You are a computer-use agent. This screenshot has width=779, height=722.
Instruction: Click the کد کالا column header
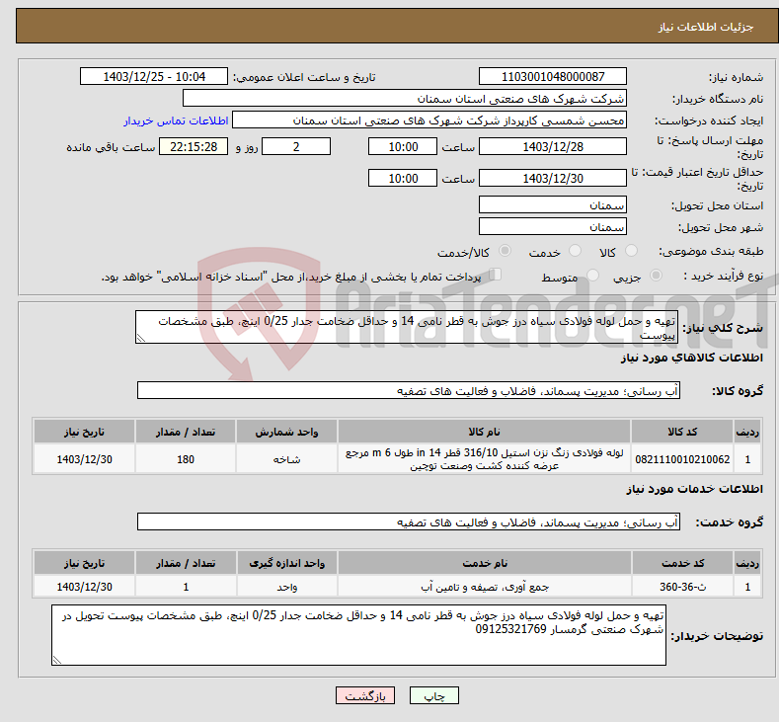click(x=682, y=432)
